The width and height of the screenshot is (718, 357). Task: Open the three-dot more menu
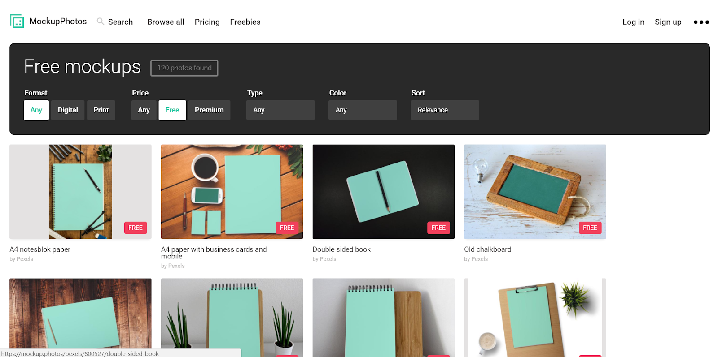[701, 22]
